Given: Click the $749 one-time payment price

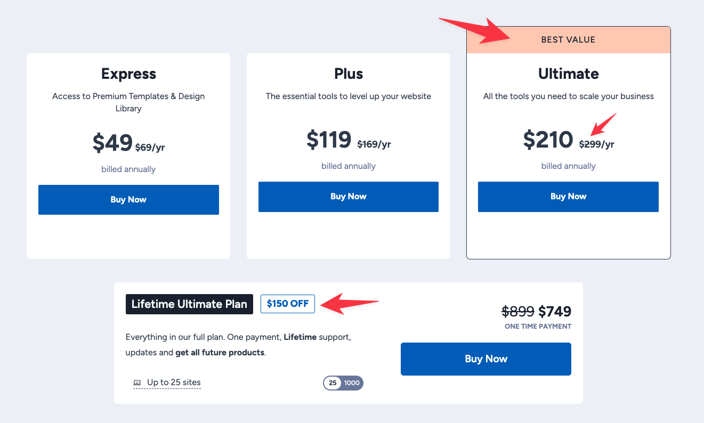Looking at the screenshot, I should point(555,312).
